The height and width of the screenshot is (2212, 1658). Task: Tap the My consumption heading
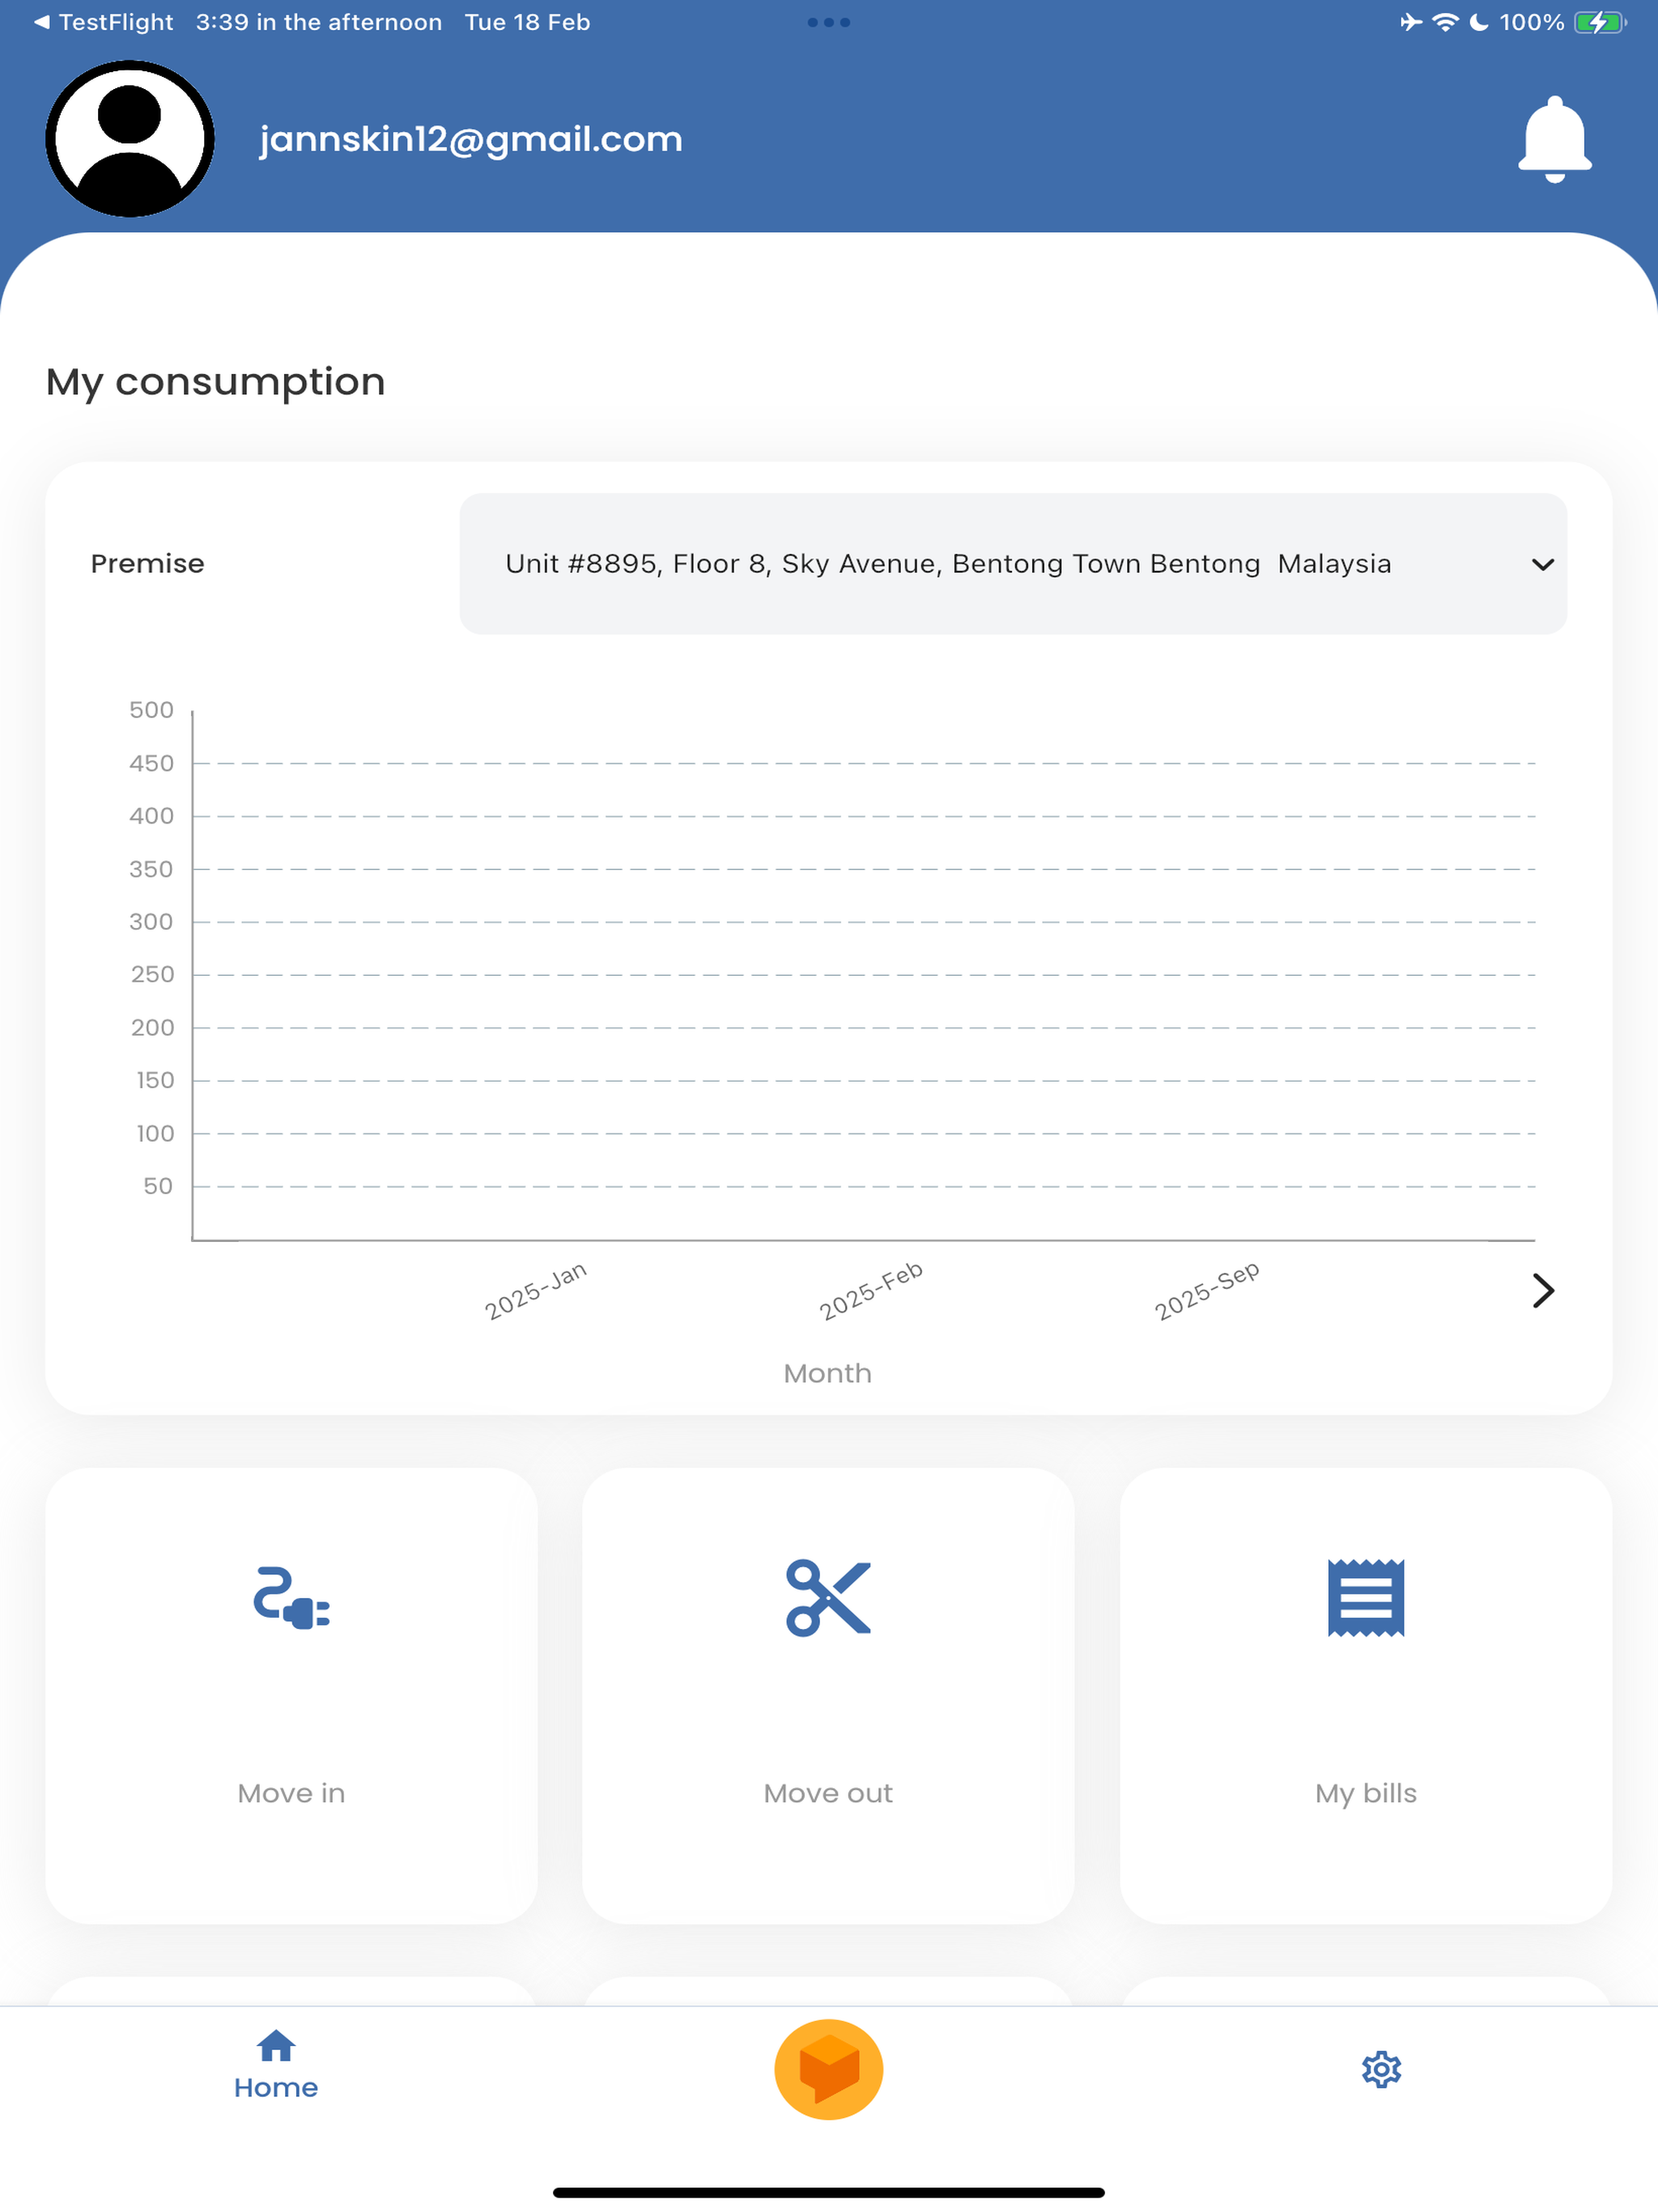tap(215, 382)
